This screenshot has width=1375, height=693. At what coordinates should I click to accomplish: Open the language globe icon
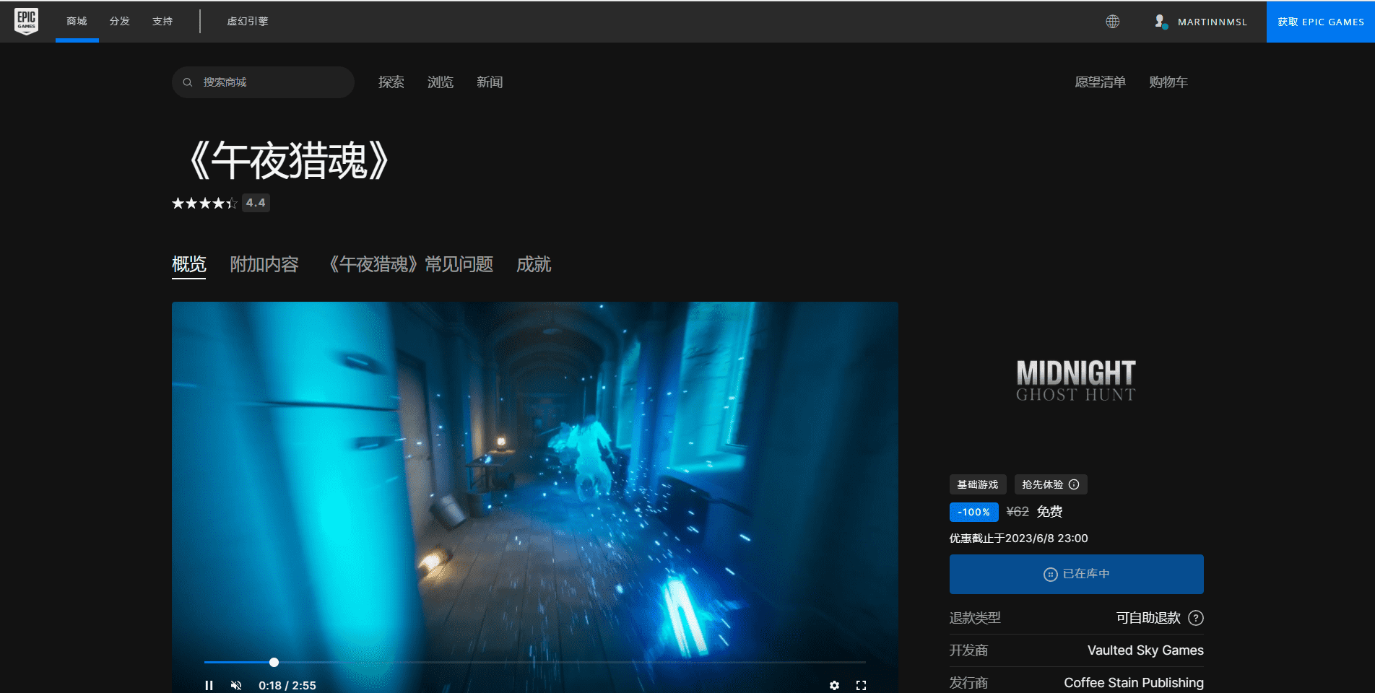pos(1113,22)
